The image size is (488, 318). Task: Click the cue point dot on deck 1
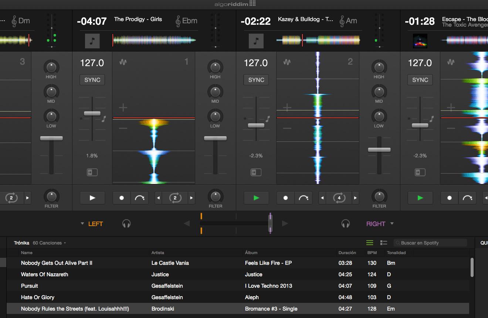point(122,198)
